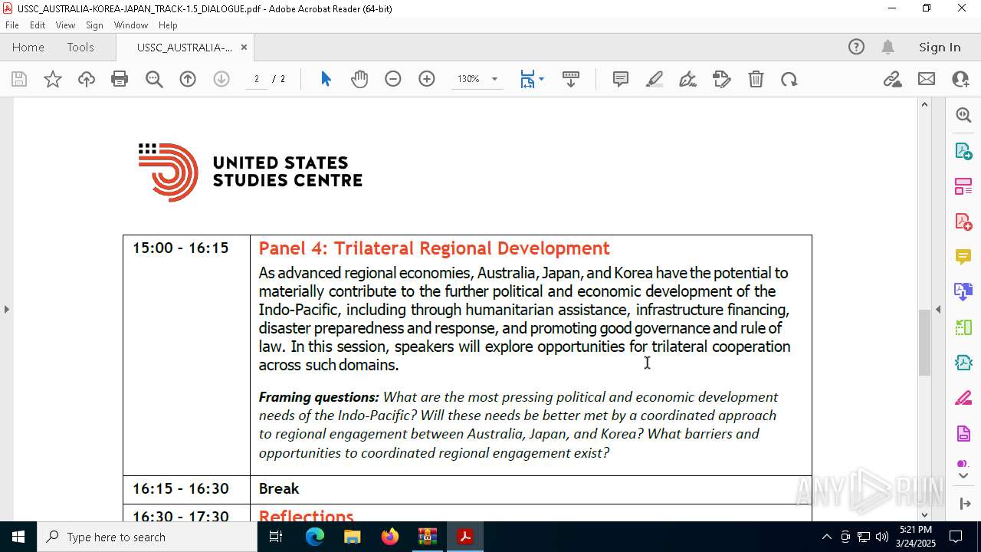Screen dimensions: 981x552
Task: Switch to the Tools tab
Action: point(80,47)
